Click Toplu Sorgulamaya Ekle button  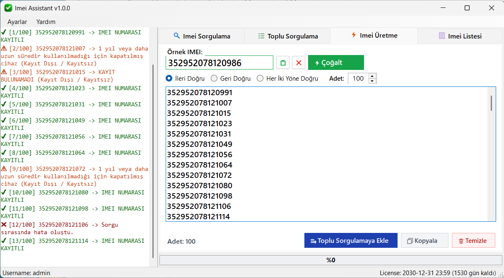click(x=351, y=241)
